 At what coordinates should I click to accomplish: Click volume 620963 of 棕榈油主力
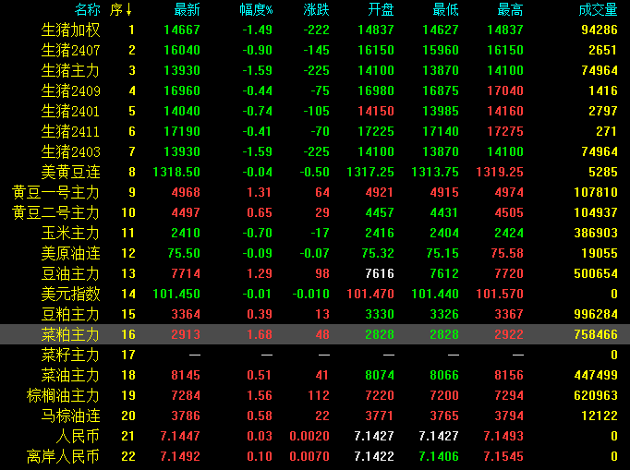tap(596, 396)
